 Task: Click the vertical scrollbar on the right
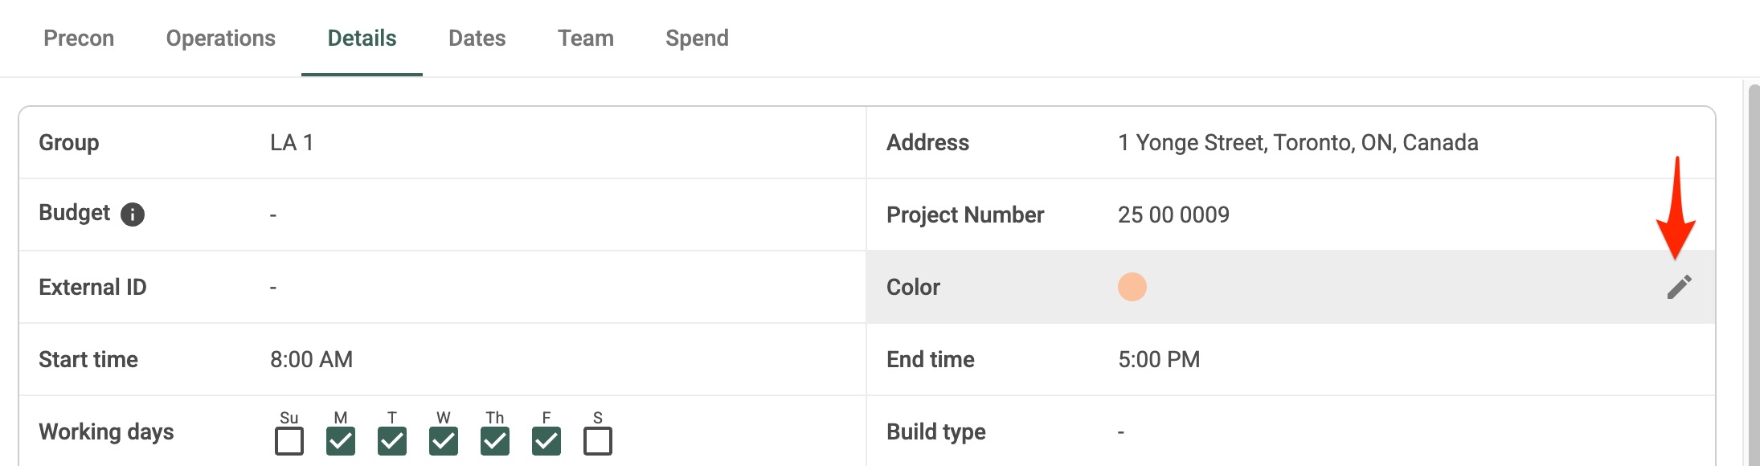coord(1754,273)
